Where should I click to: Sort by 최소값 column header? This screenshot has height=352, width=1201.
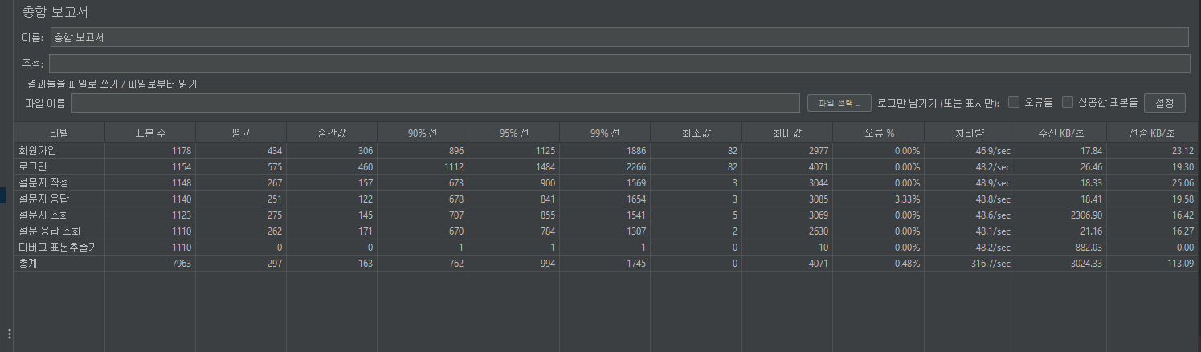click(696, 133)
